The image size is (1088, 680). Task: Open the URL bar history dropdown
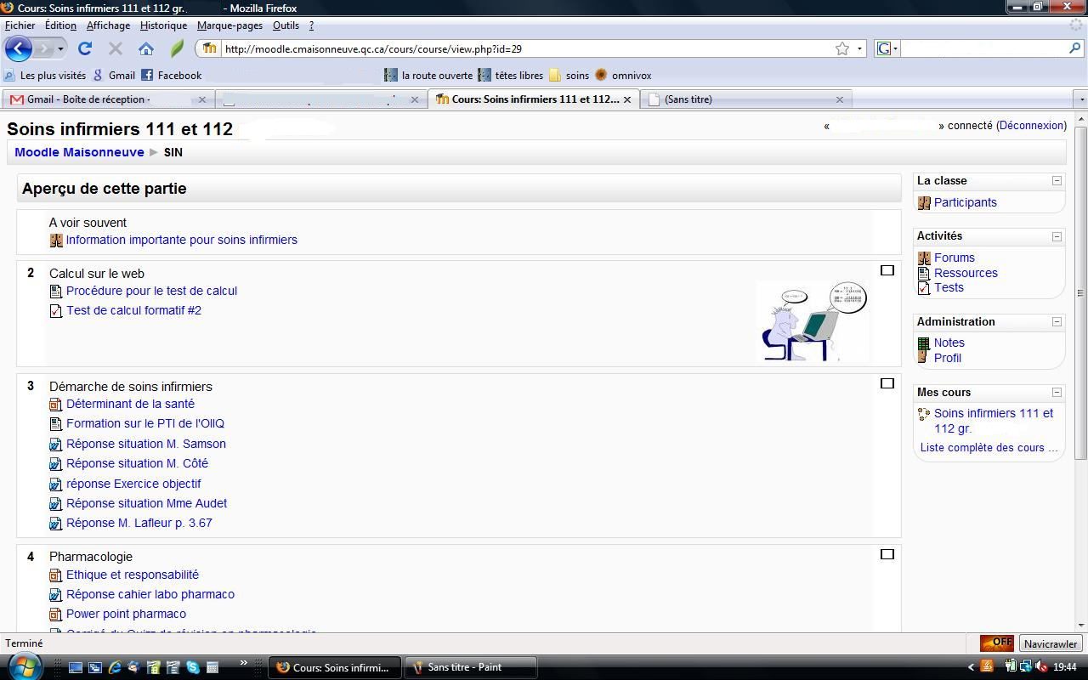[859, 48]
